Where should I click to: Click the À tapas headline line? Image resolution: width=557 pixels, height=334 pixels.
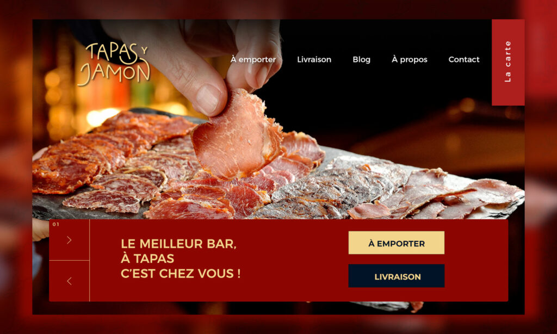(x=147, y=259)
